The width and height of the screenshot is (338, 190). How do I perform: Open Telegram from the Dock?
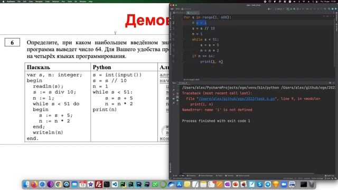click(x=268, y=184)
